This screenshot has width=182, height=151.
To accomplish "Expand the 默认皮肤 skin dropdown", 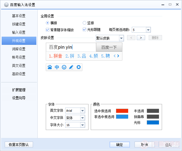I will click(121, 38).
